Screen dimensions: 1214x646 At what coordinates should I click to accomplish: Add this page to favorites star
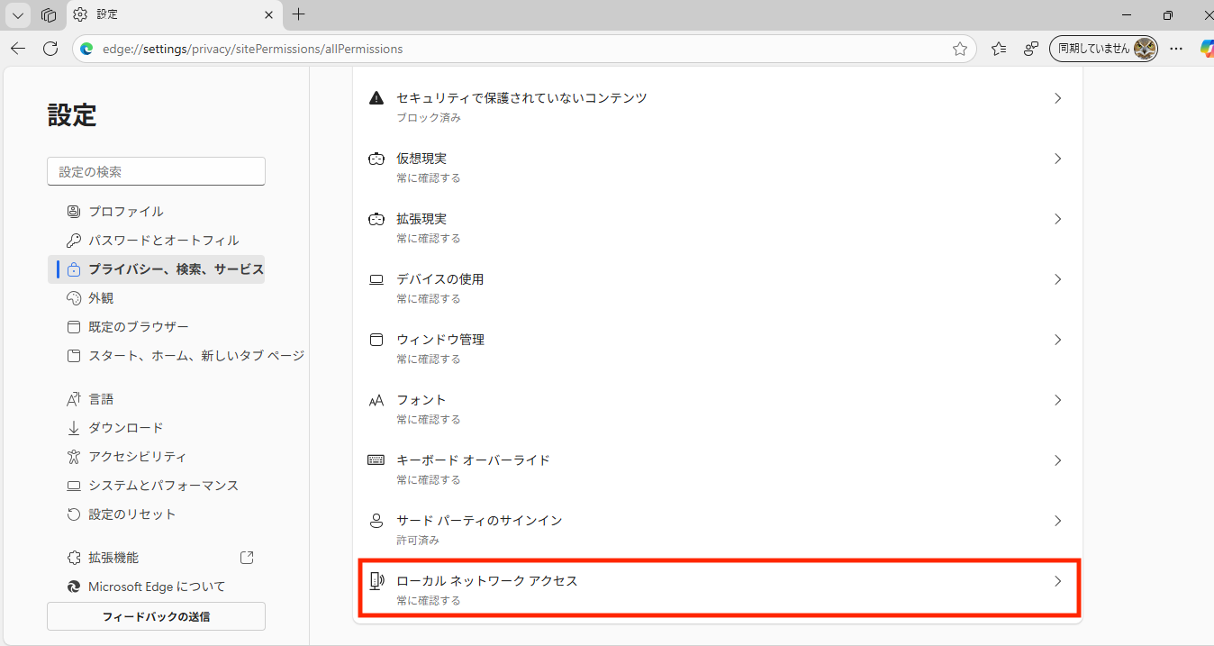(x=960, y=49)
